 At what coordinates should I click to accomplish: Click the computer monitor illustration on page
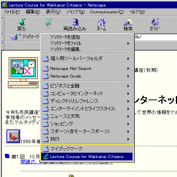click(23, 73)
